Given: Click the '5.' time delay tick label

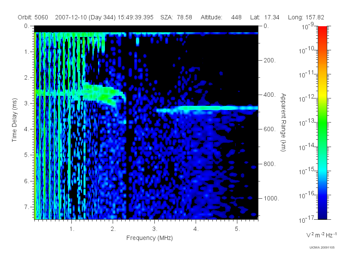Looking at the screenshot, I should [x=27, y=155].
